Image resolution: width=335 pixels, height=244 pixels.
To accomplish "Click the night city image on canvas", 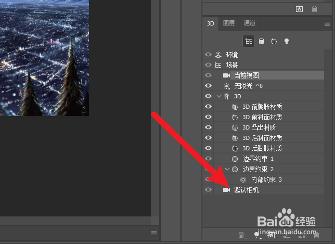I will [44, 58].
